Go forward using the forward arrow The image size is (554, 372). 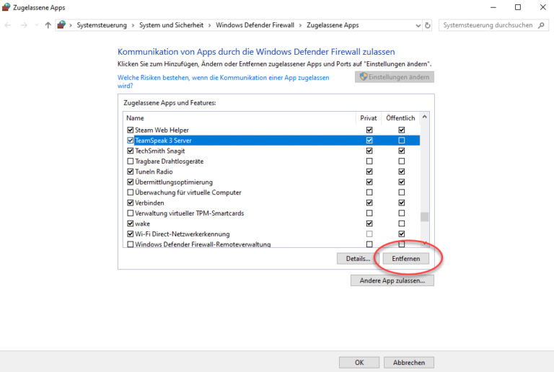[x=24, y=25]
